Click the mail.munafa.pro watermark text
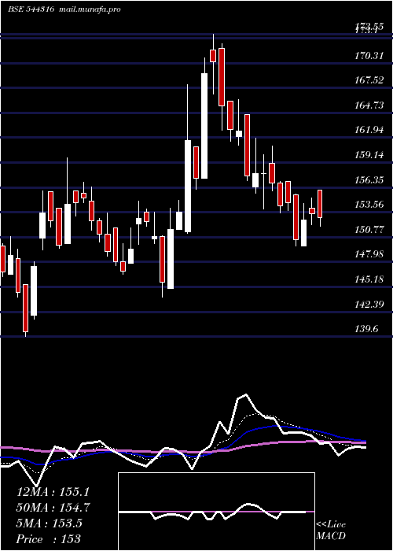 click(90, 9)
